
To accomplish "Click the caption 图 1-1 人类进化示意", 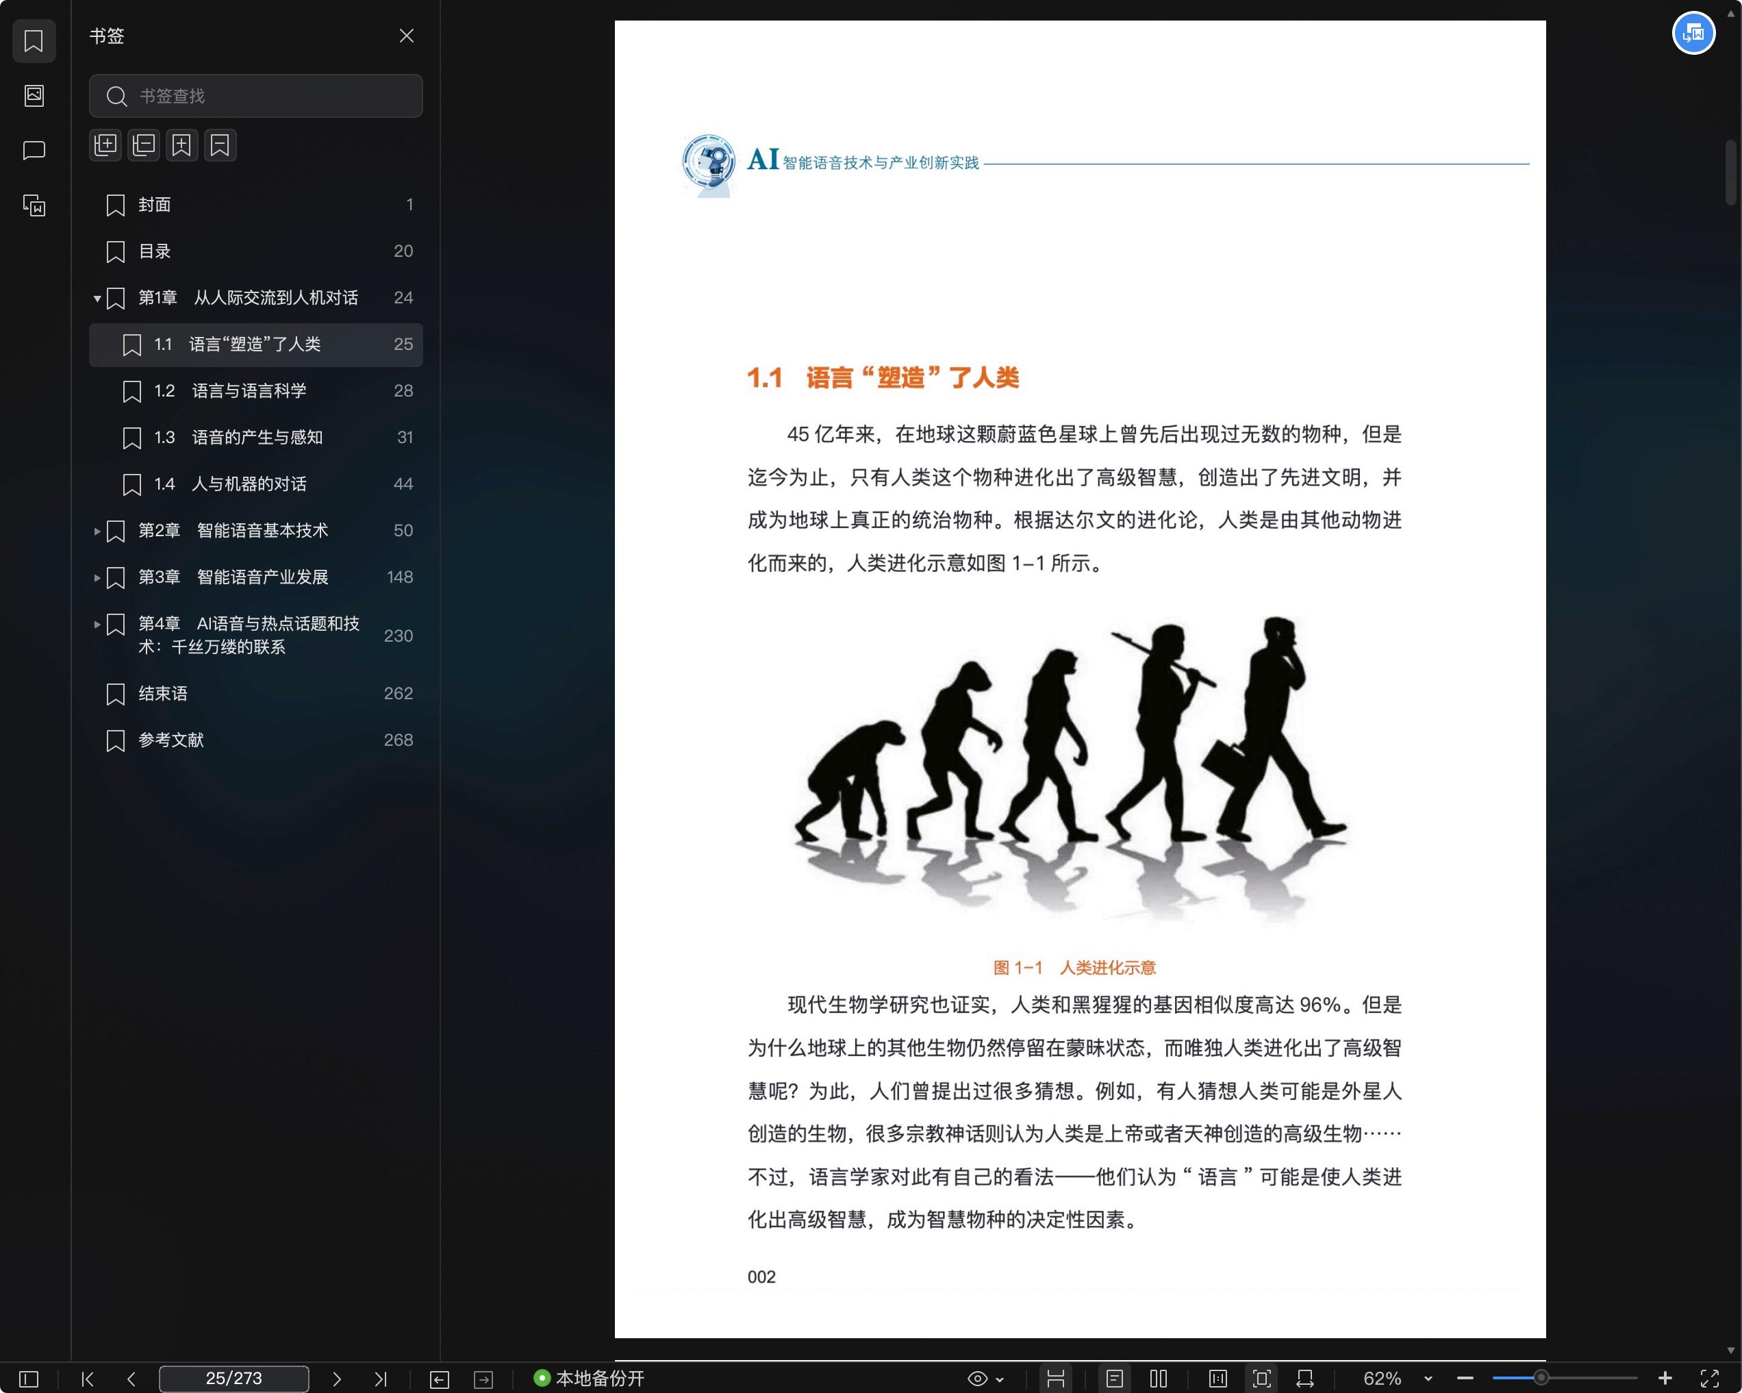I will tap(1074, 967).
